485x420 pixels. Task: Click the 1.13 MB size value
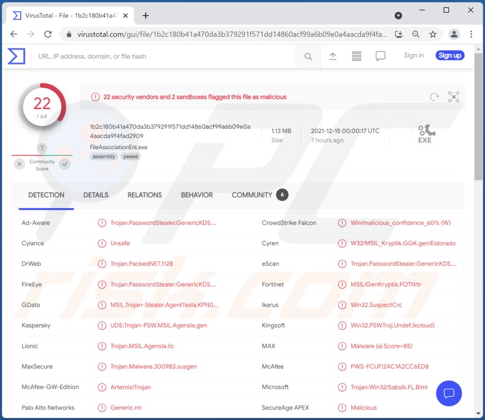coord(281,131)
